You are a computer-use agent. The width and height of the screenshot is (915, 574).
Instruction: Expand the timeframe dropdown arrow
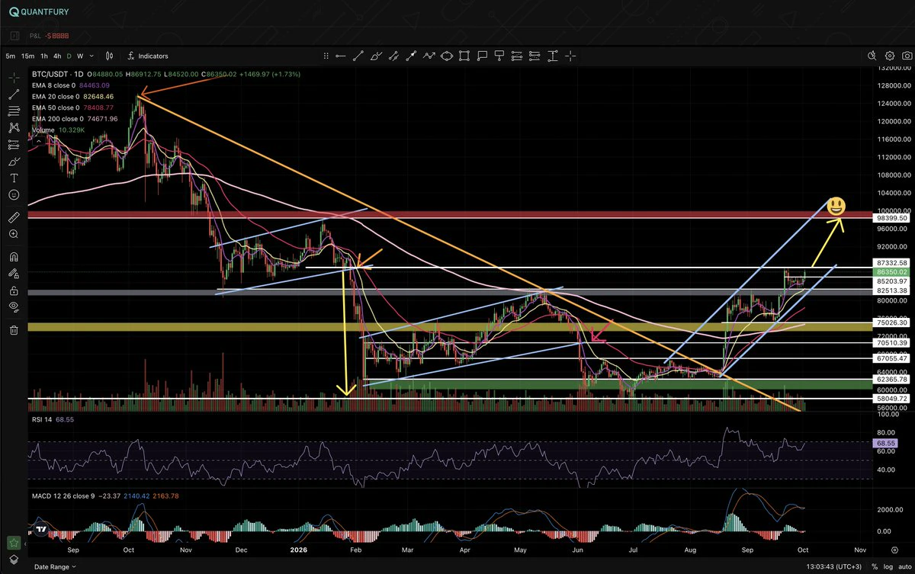coord(91,56)
